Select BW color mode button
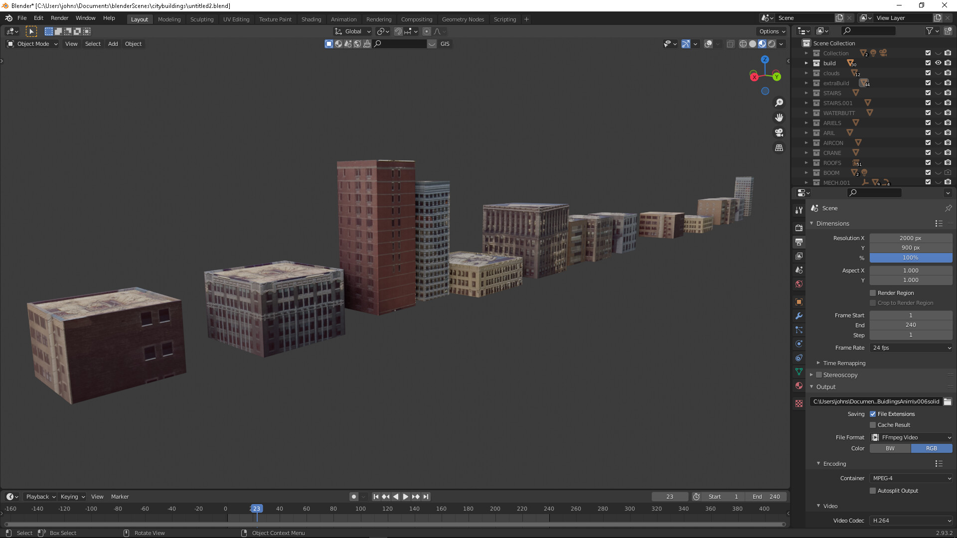957x538 pixels. 890,448
